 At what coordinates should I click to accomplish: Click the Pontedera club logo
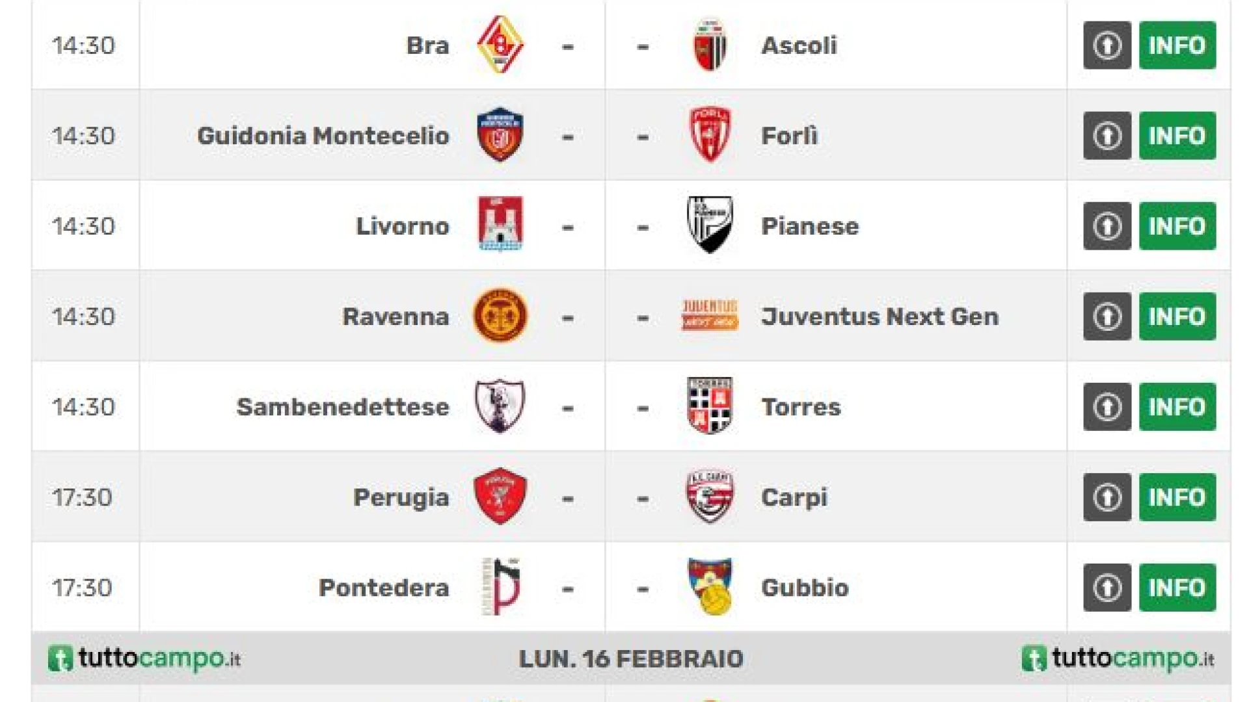pyautogui.click(x=500, y=586)
